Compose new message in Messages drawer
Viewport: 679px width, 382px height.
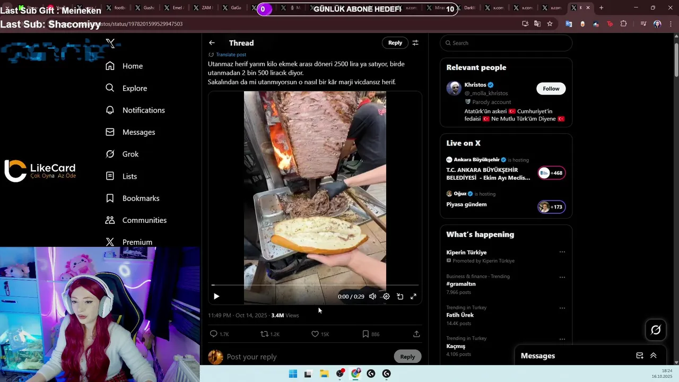[x=640, y=355]
